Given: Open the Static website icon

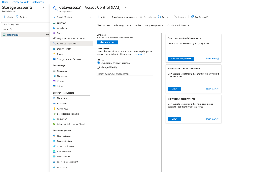Looking at the screenshot, I should click(54, 157).
